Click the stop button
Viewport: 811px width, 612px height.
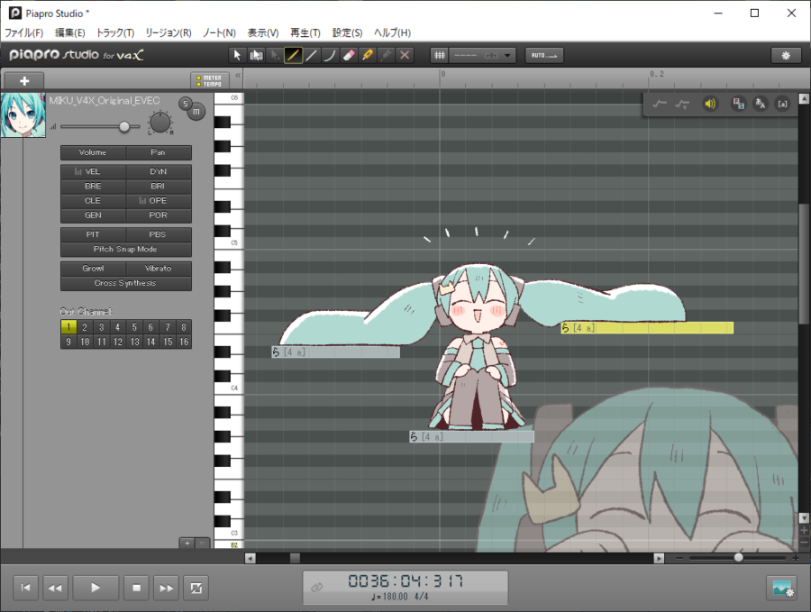(x=137, y=588)
